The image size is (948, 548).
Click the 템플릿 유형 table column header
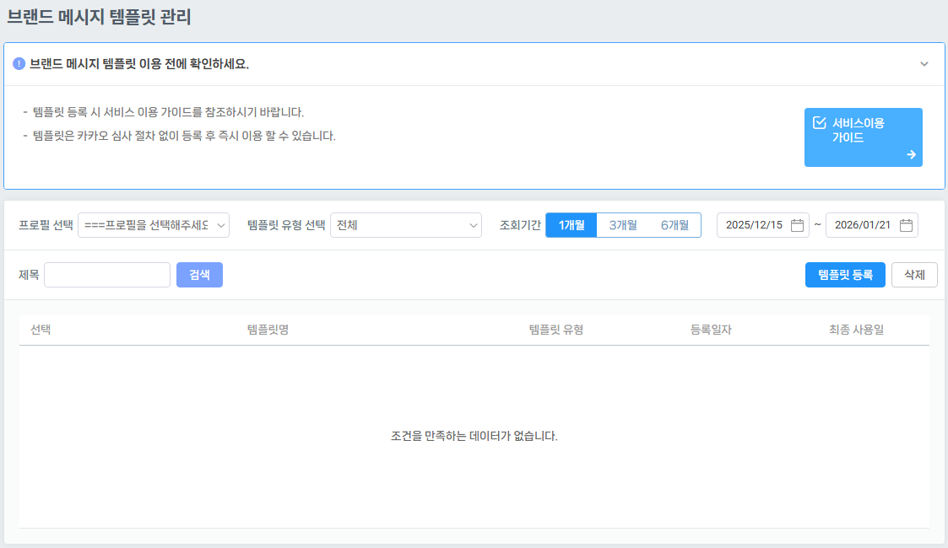click(556, 330)
